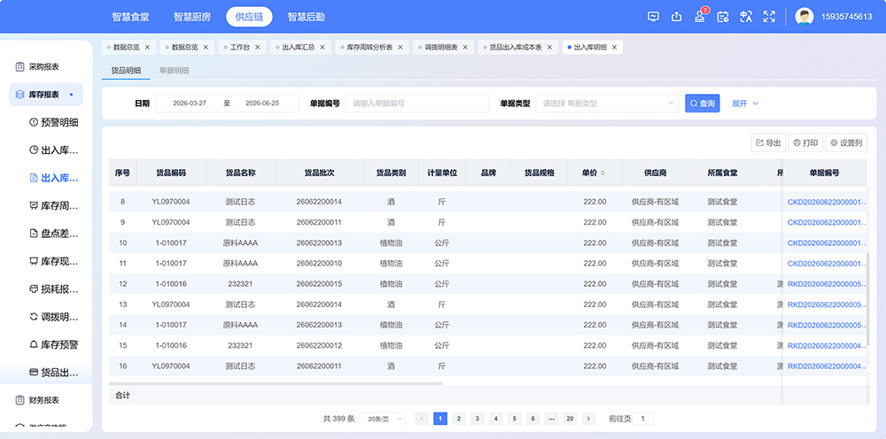Click the 查询 search button

pyautogui.click(x=703, y=104)
